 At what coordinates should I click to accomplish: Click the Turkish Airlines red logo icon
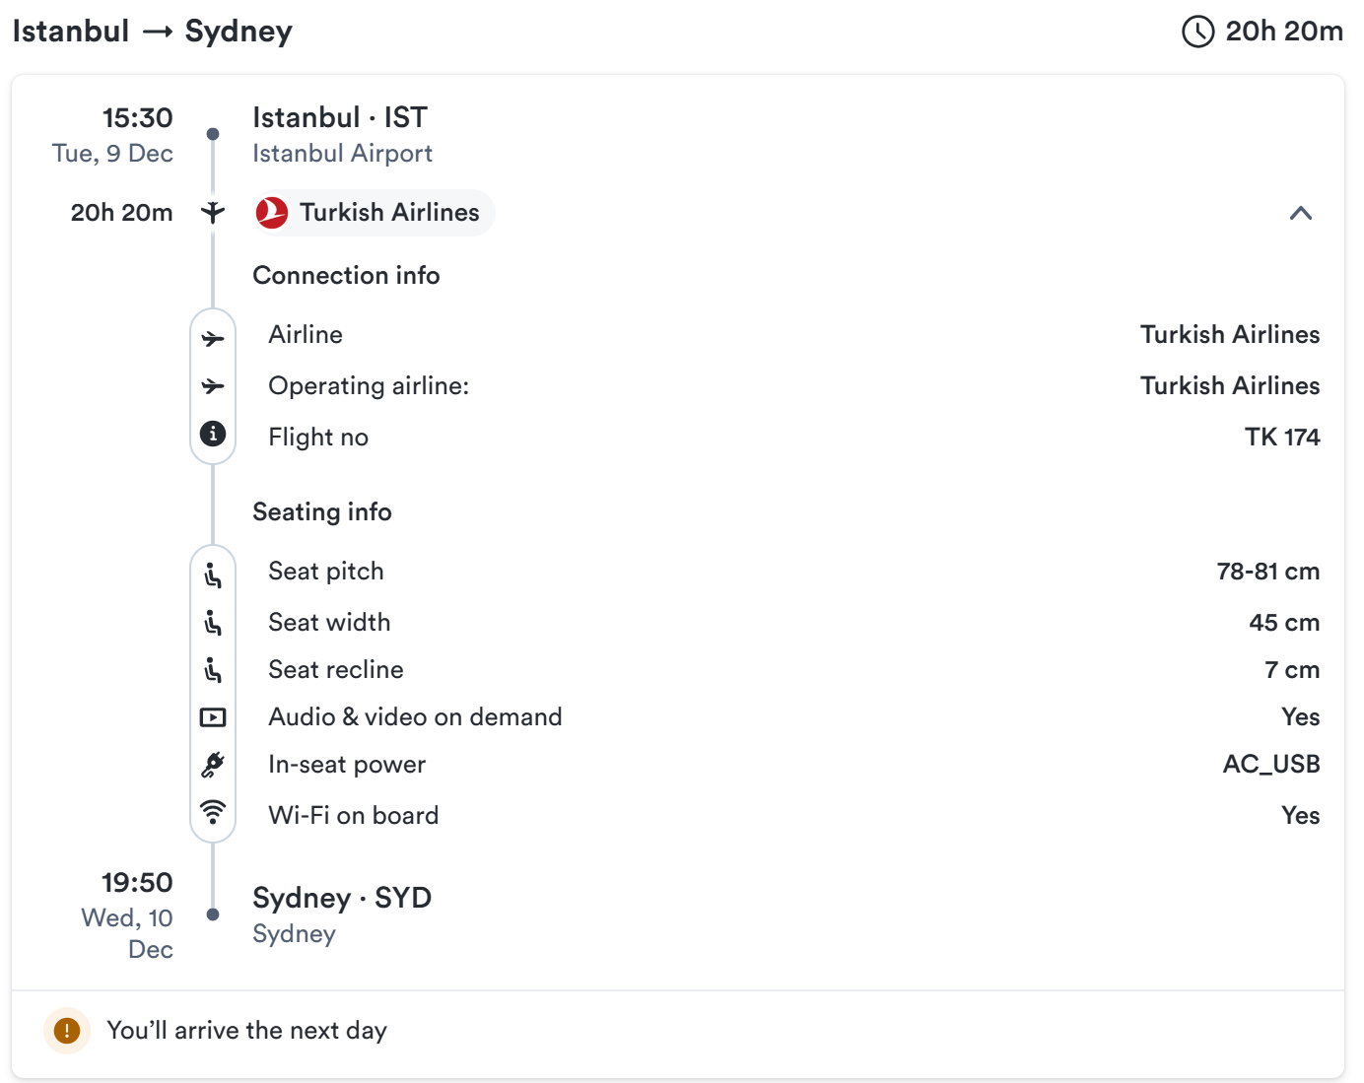(272, 213)
